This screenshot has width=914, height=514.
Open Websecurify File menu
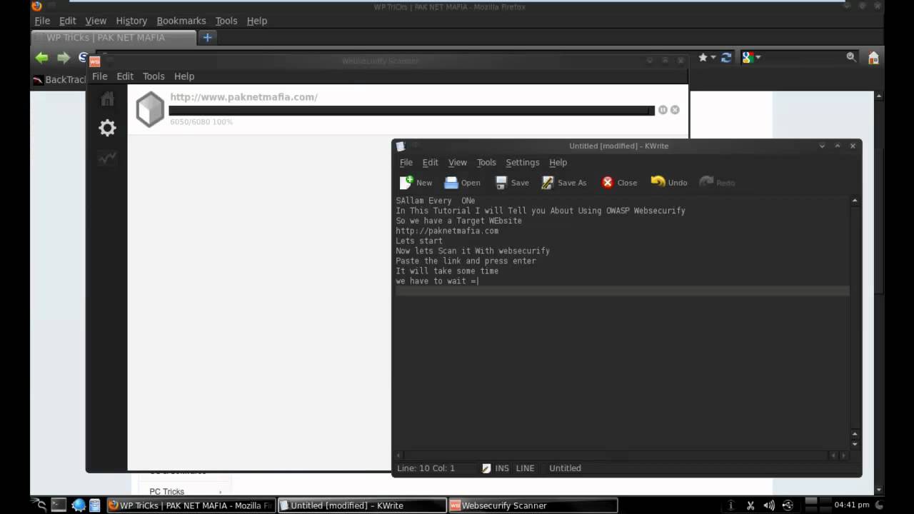pos(99,76)
